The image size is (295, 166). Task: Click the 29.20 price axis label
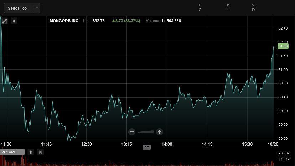[283, 139]
